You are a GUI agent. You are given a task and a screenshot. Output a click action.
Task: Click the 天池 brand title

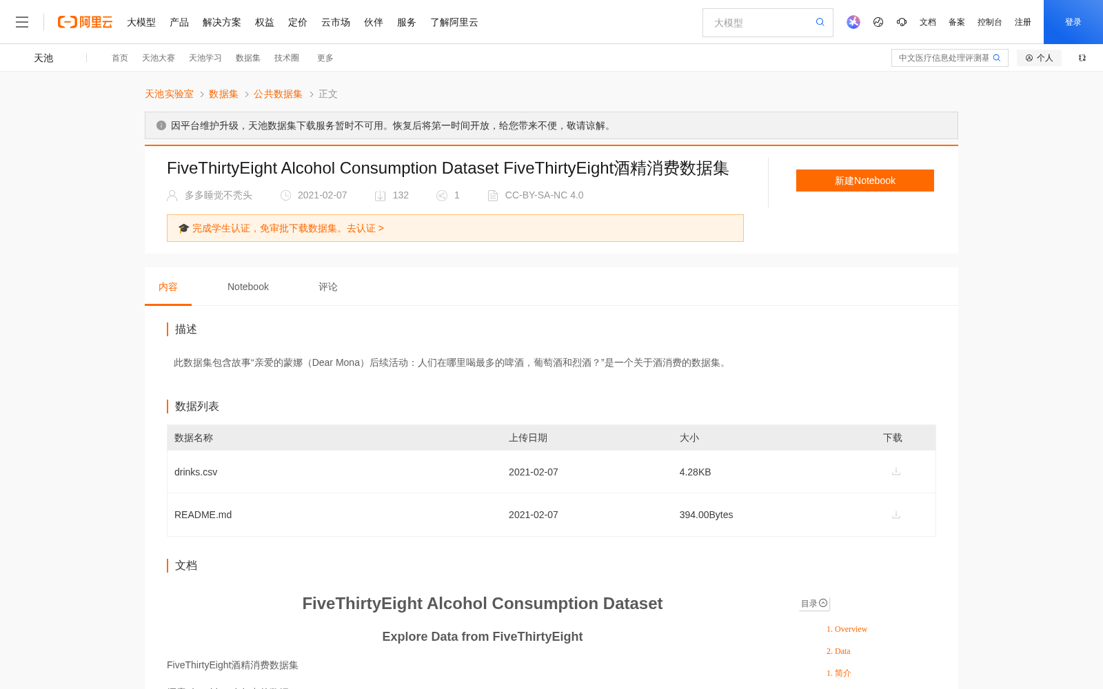point(43,58)
